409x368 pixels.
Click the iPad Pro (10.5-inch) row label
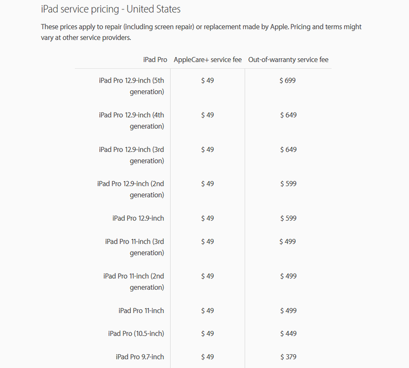(136, 334)
